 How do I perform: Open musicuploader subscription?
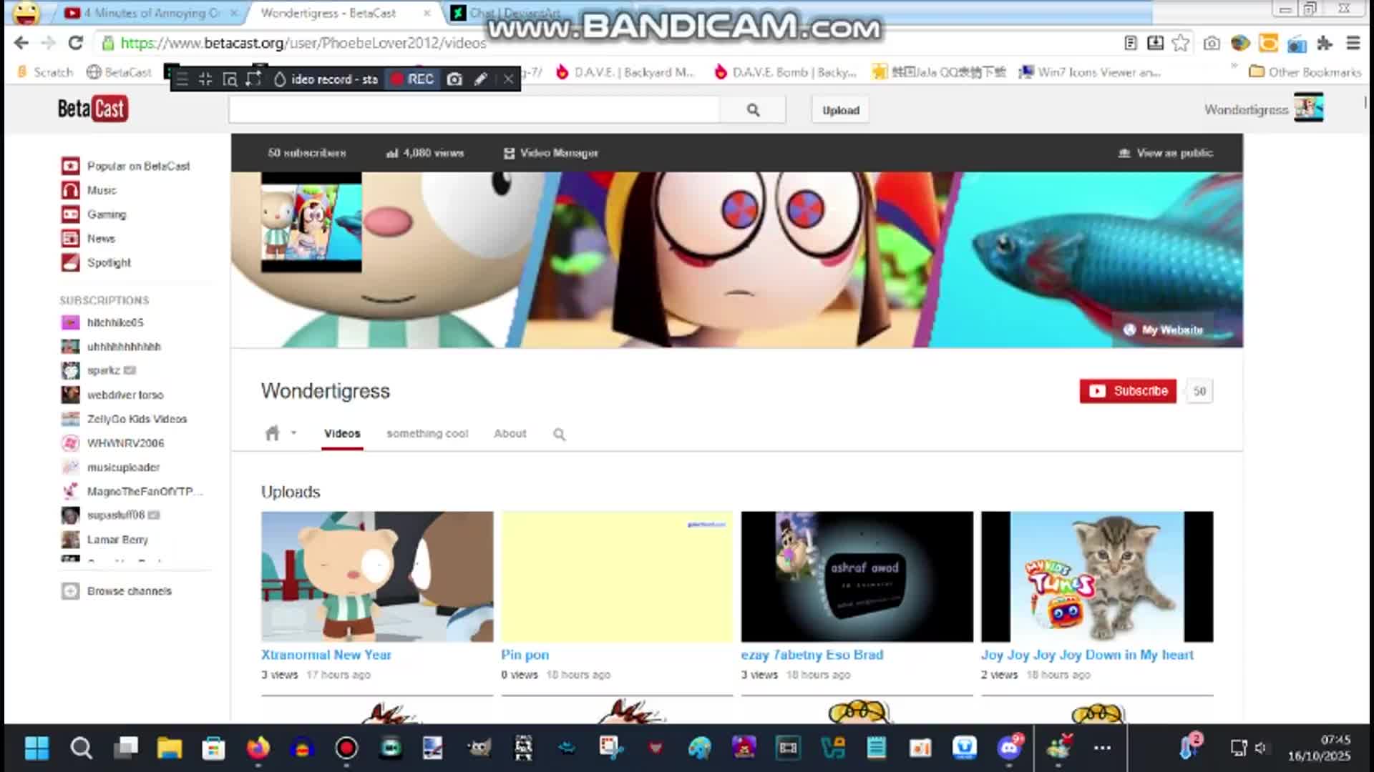(123, 467)
